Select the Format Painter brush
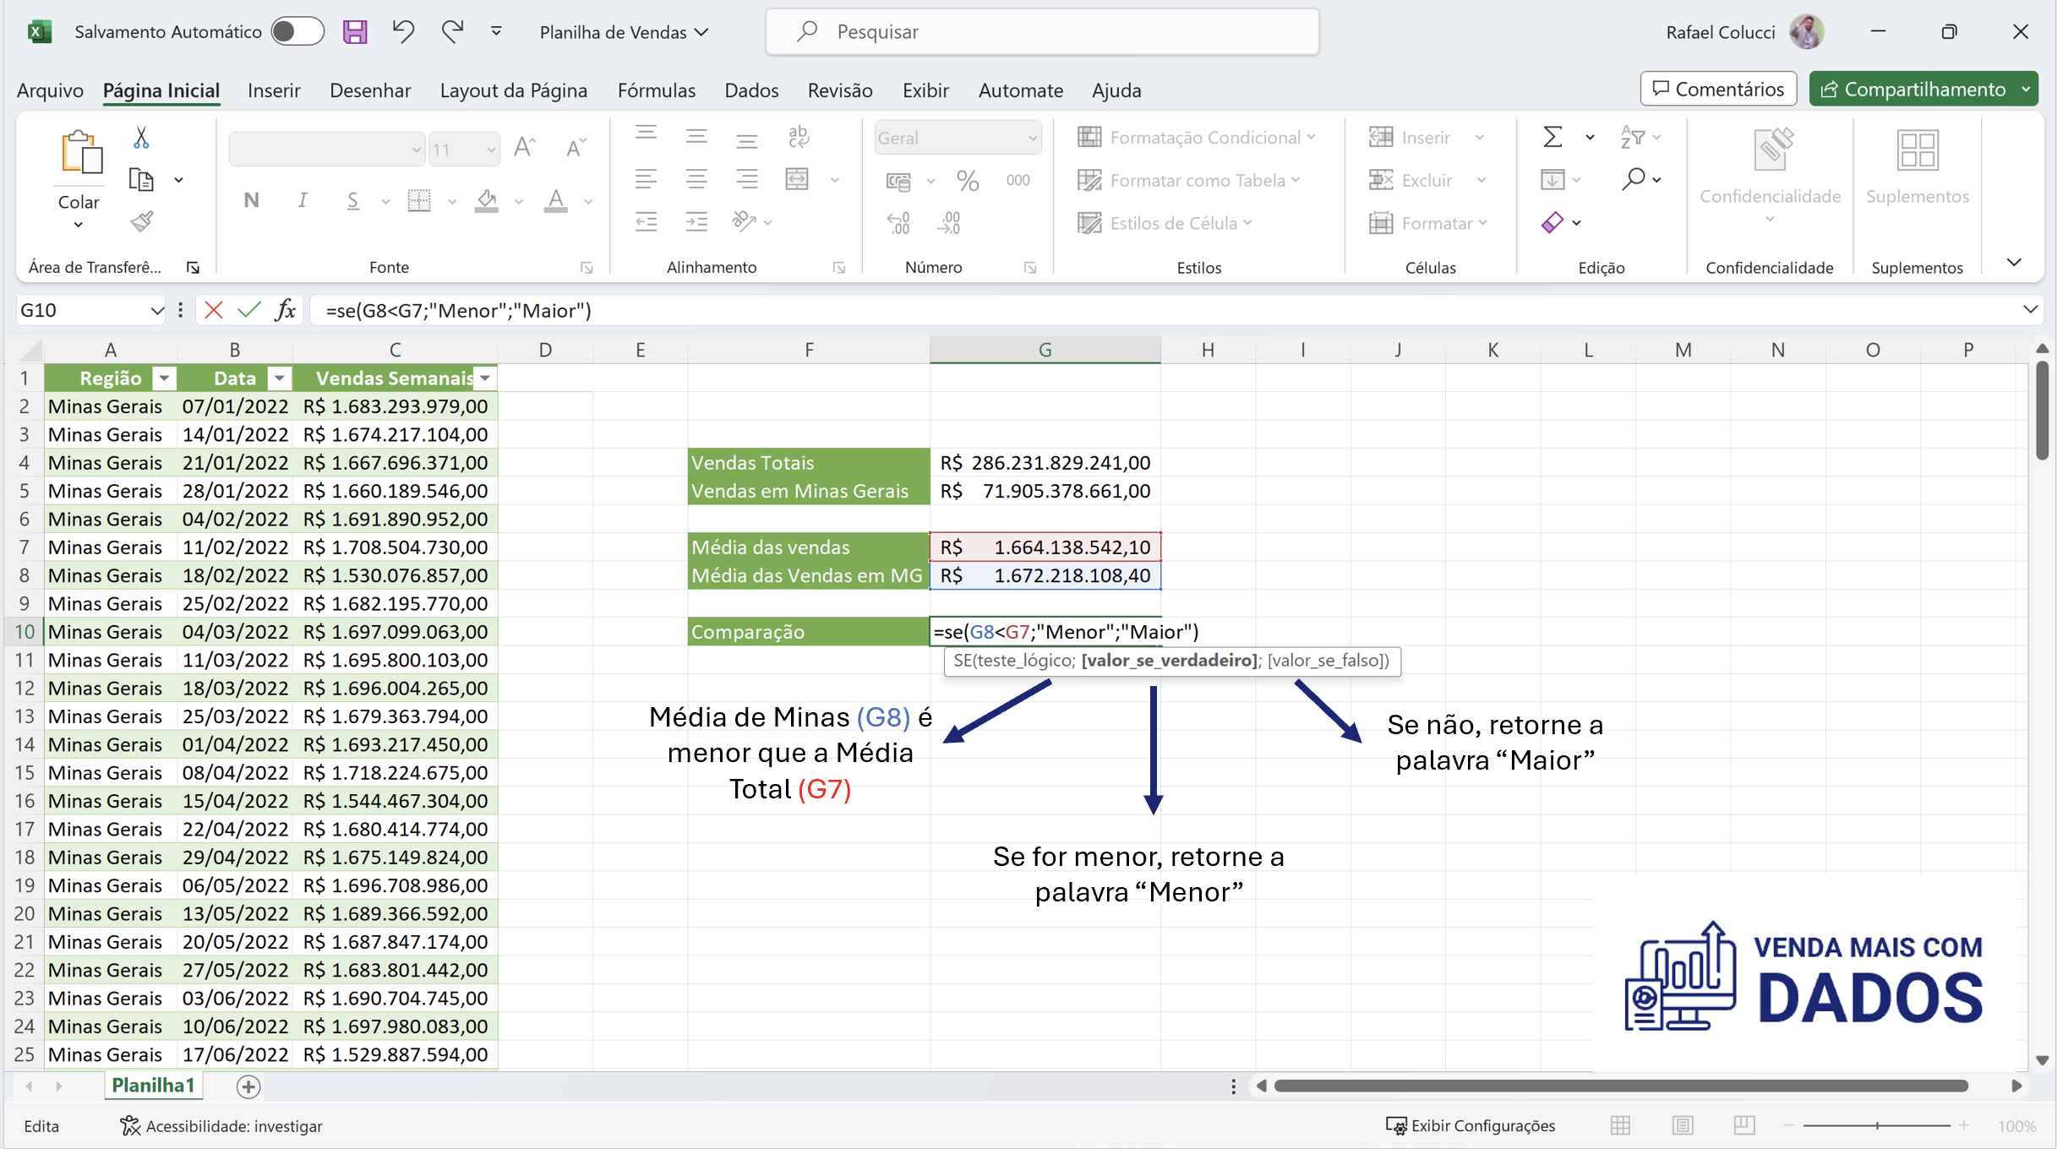The image size is (2057, 1149). pyautogui.click(x=141, y=221)
